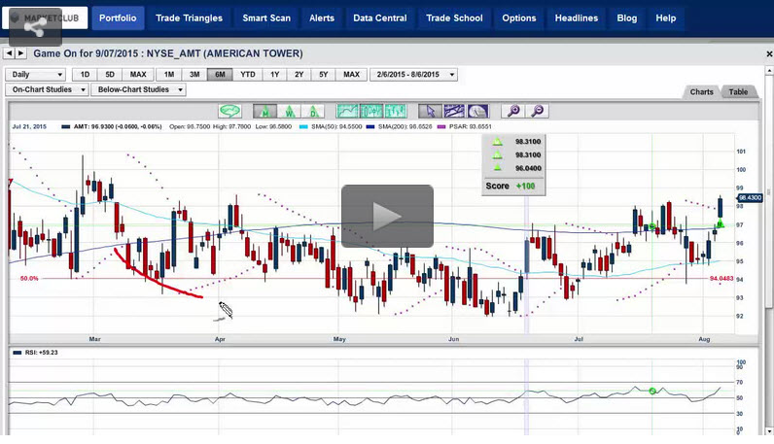
Task: Select the trend line drawing tool
Action: pyautogui.click(x=454, y=111)
